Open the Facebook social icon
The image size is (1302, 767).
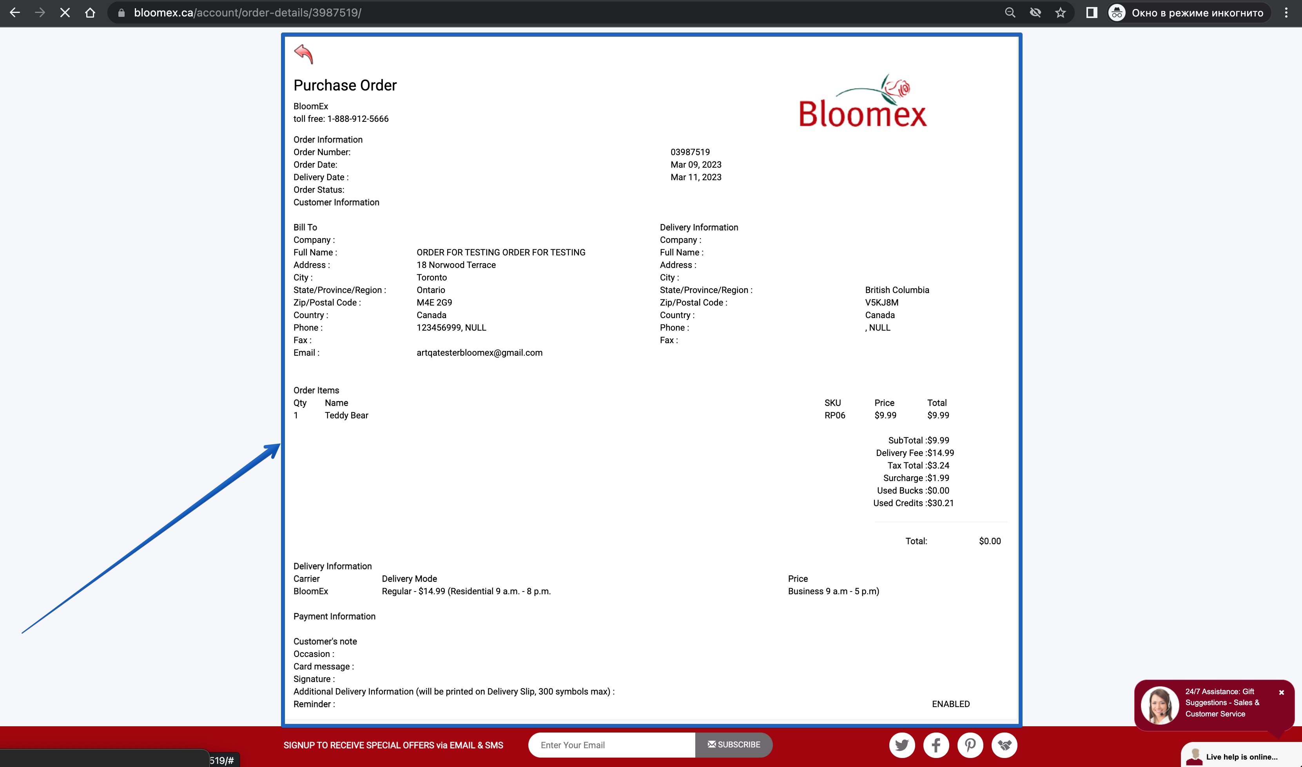click(936, 745)
